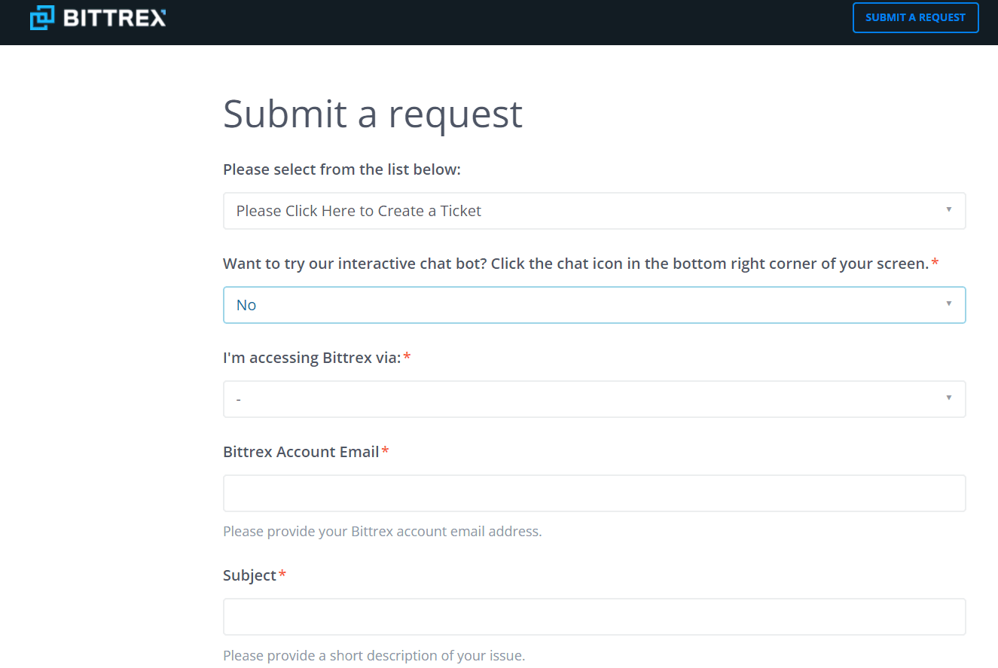Image resolution: width=998 pixels, height=668 pixels.
Task: Click the arrow on the accessing-via dropdown
Action: [948, 398]
